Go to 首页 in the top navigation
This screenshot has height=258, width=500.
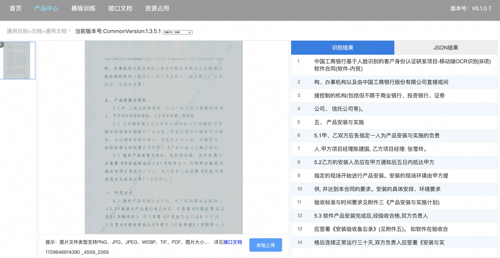pyautogui.click(x=16, y=8)
